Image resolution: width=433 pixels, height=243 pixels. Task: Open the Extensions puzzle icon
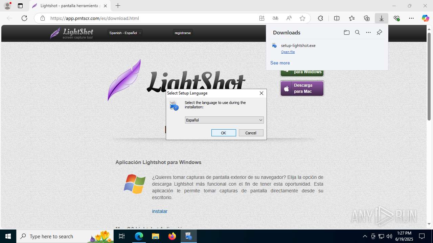point(320,18)
